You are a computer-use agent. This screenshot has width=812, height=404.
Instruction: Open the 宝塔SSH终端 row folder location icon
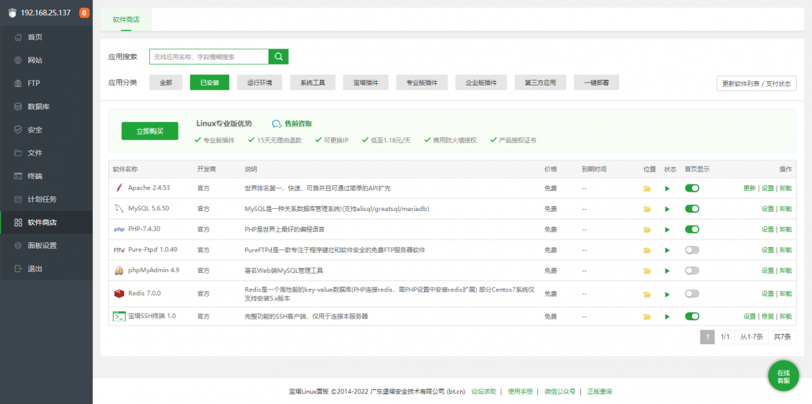(x=647, y=317)
